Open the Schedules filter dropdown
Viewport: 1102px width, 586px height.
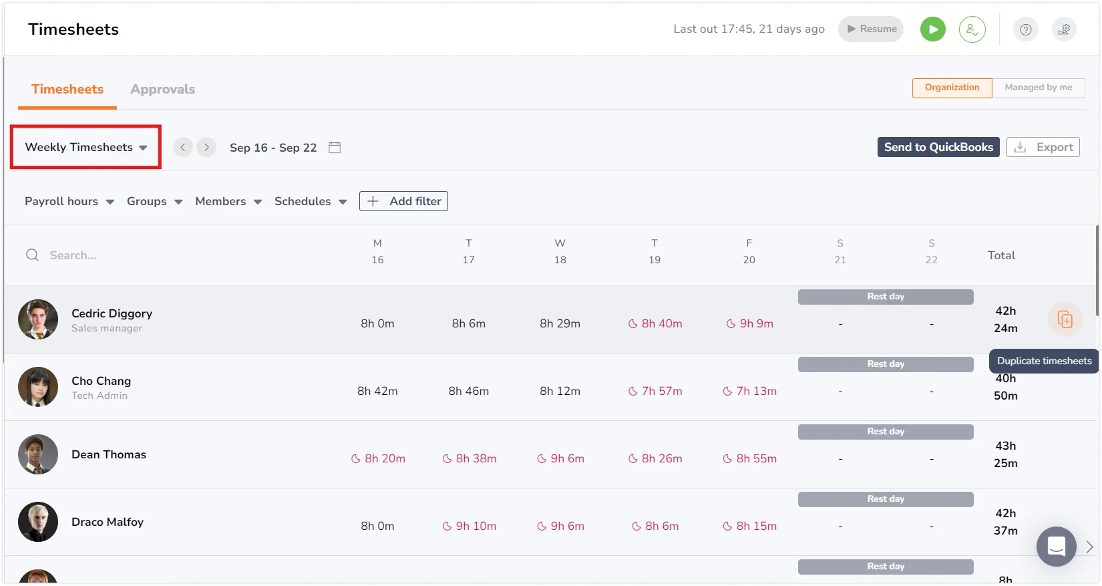click(x=310, y=201)
